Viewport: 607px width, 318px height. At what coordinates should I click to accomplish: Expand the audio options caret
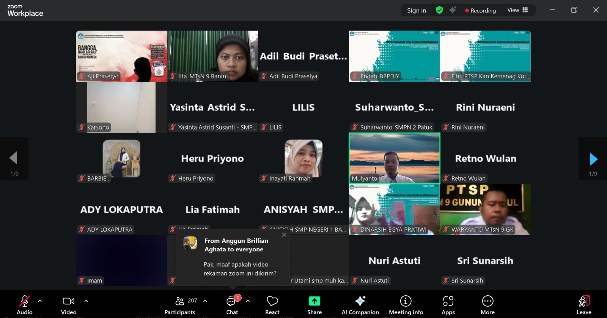tap(40, 301)
